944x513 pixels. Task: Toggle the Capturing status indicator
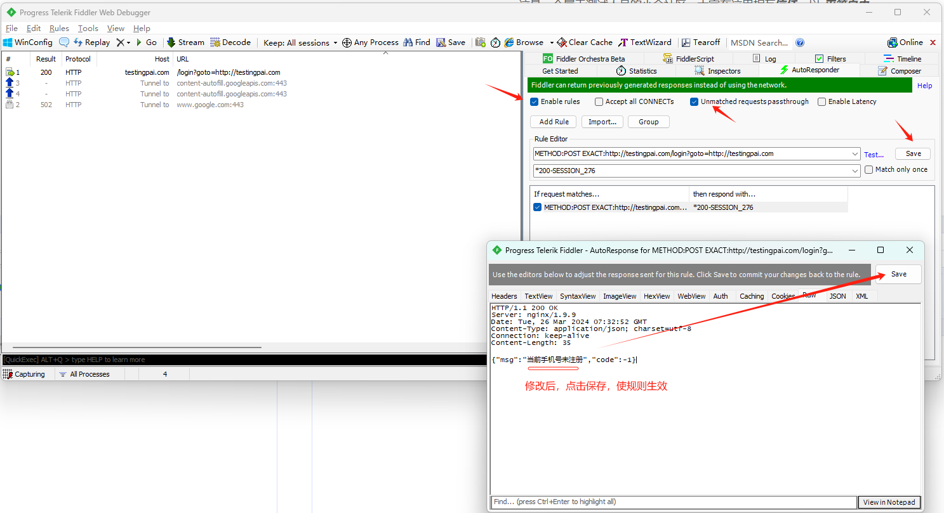(24, 374)
